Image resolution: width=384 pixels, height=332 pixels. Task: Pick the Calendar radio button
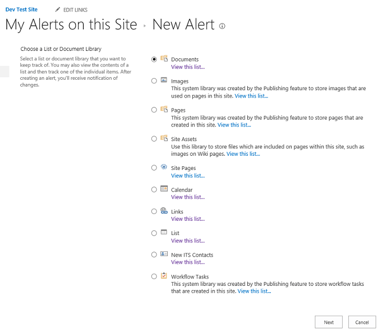coord(154,190)
